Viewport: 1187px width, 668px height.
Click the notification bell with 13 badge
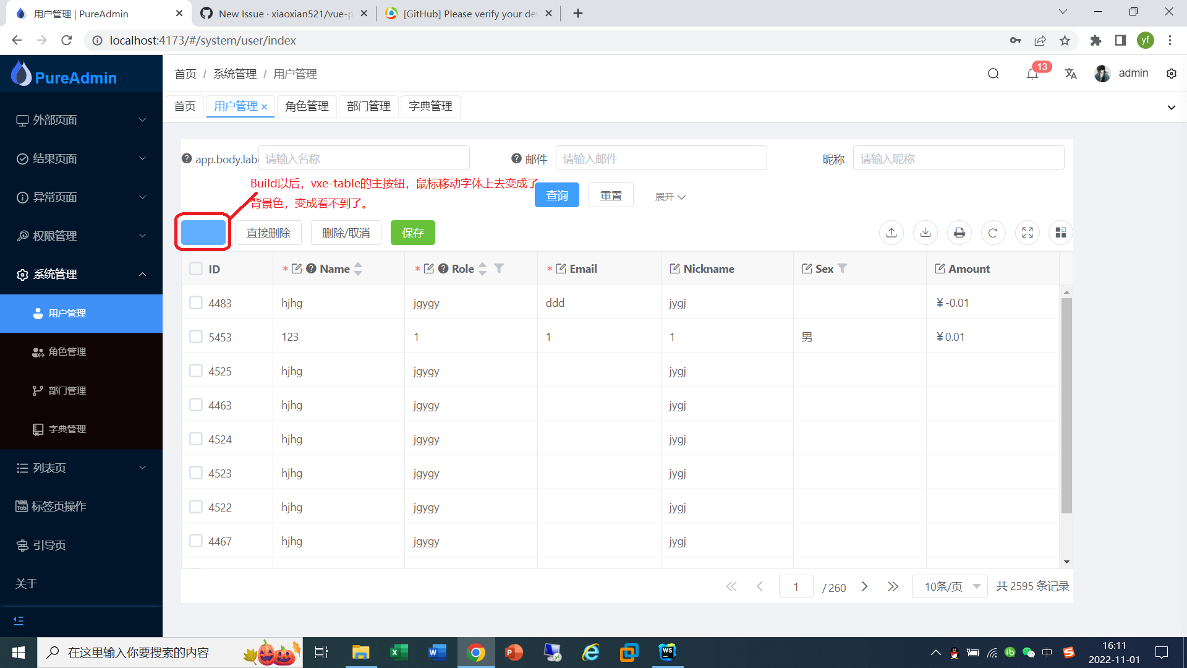[x=1031, y=73]
